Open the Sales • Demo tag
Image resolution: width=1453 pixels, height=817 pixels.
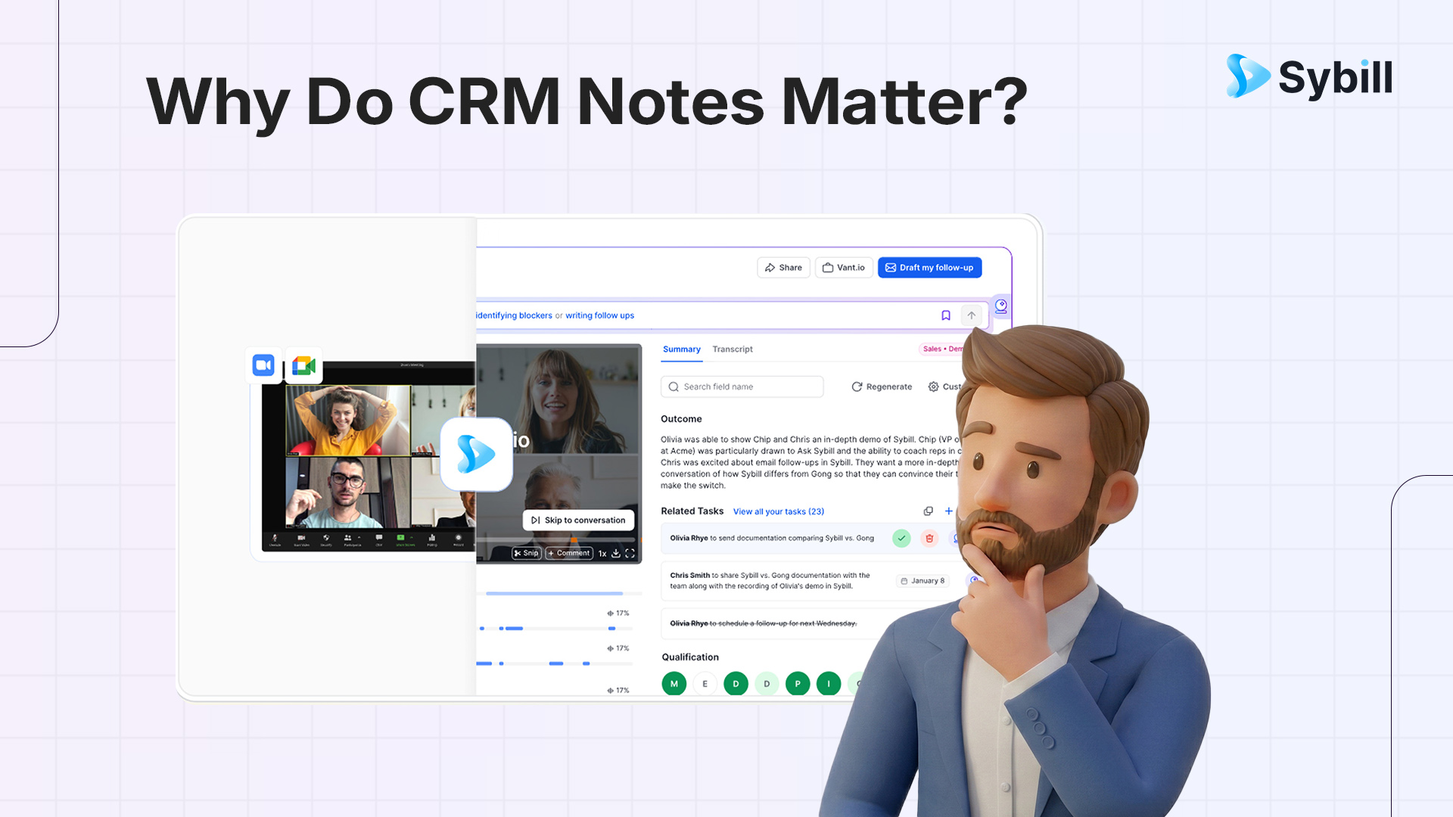coord(942,349)
